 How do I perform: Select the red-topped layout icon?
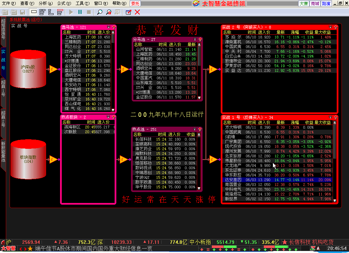coord(60,12)
